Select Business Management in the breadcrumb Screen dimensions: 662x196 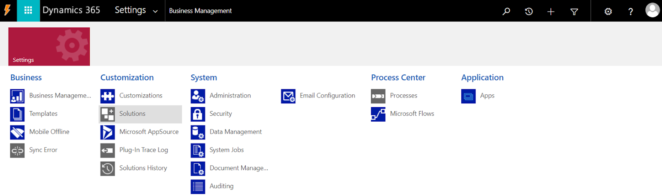pos(200,11)
